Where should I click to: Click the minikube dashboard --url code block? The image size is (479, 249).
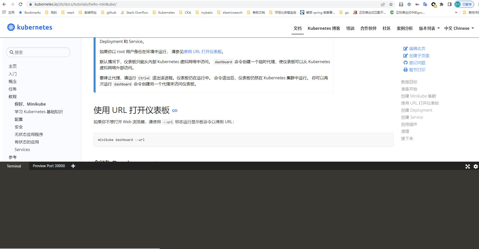click(x=243, y=140)
